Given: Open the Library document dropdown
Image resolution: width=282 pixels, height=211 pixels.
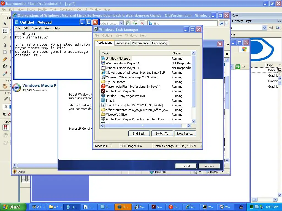Looking at the screenshot, I should [264, 28].
